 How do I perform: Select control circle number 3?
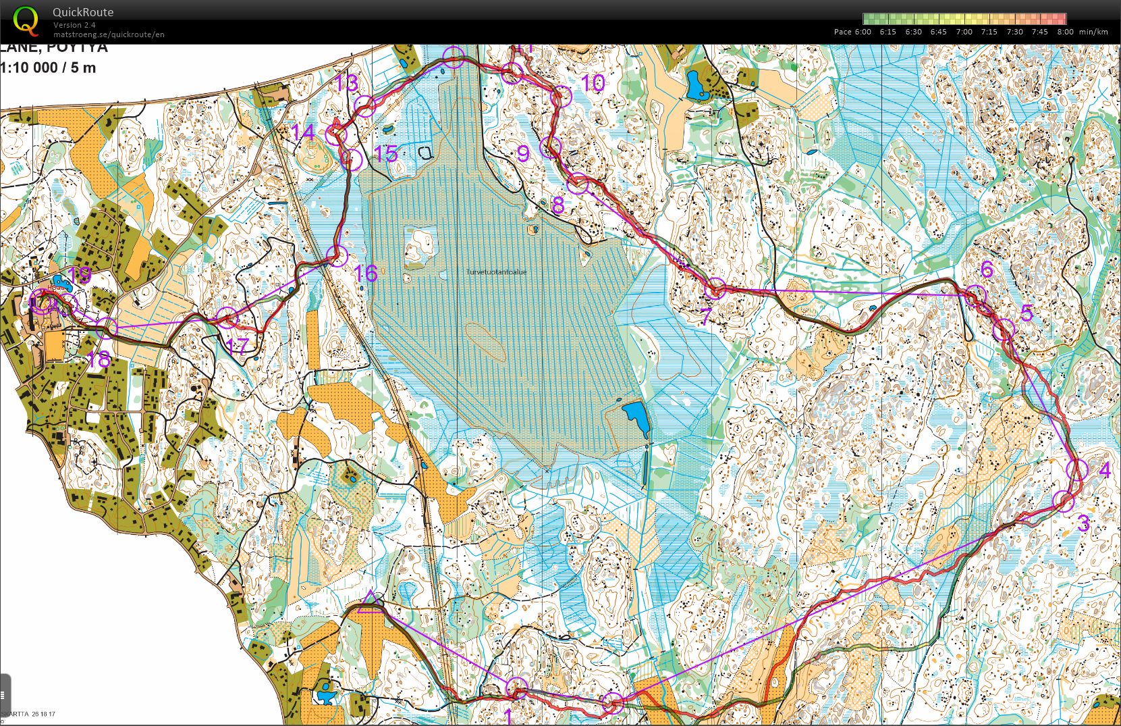(1064, 502)
